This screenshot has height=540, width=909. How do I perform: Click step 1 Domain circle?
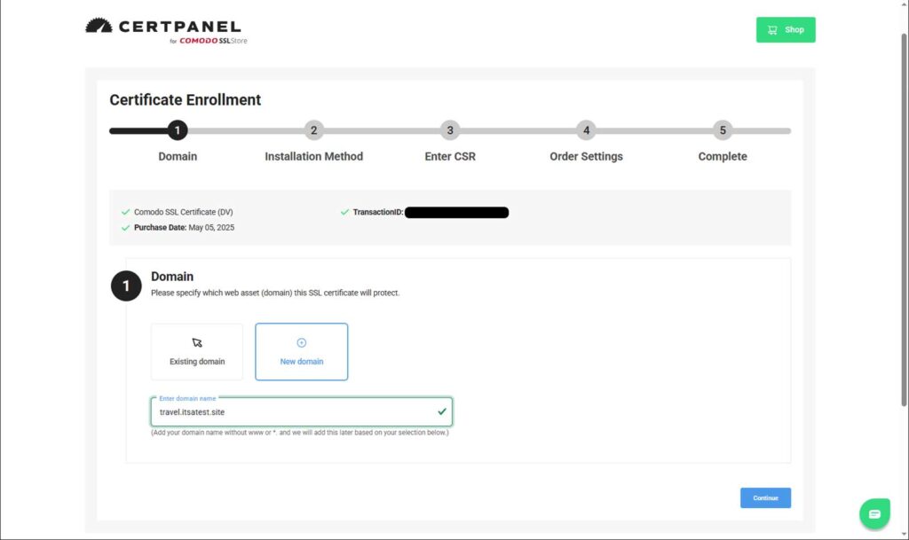[x=178, y=130]
